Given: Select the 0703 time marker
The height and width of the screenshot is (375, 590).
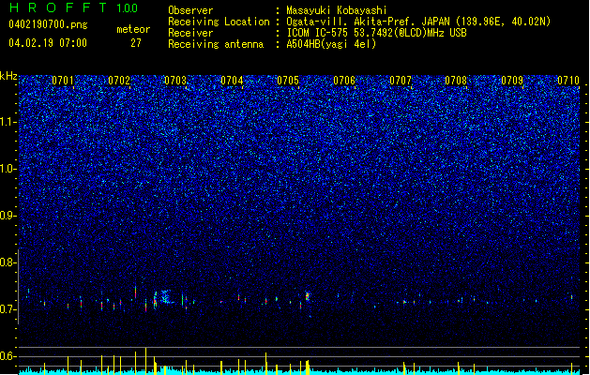Looking at the screenshot, I should [175, 81].
